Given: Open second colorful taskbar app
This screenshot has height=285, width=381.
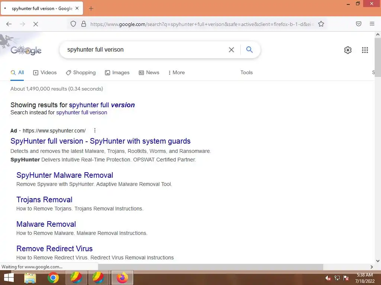Looking at the screenshot, I should pyautogui.click(x=99, y=278).
